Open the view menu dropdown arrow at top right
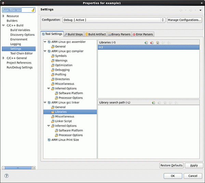205x183 pixels. pyautogui.click(x=201, y=10)
